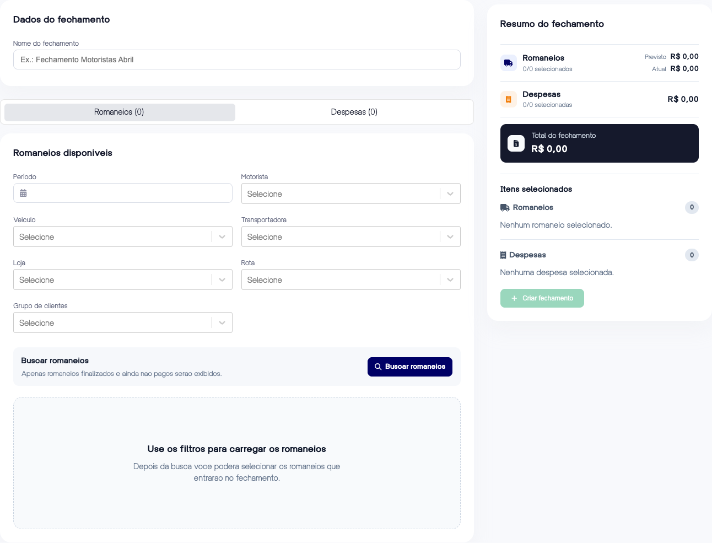Click 'Romaneios disponíveis' heading
The height and width of the screenshot is (543, 712).
point(63,153)
